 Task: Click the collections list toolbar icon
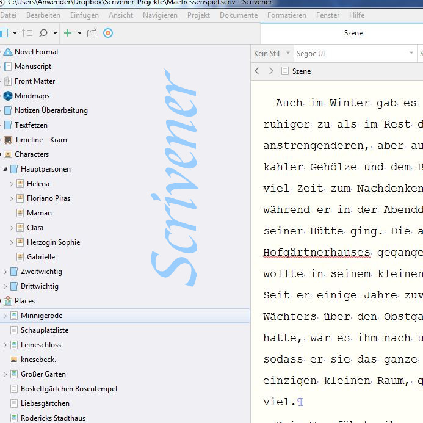pyautogui.click(x=27, y=33)
